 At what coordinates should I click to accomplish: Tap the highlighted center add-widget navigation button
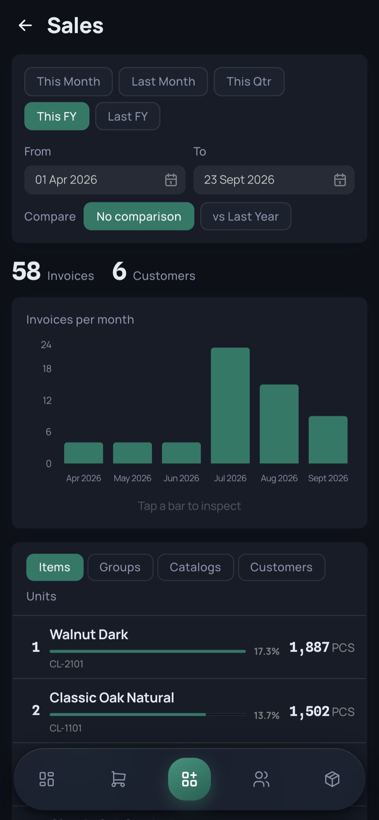tap(189, 779)
